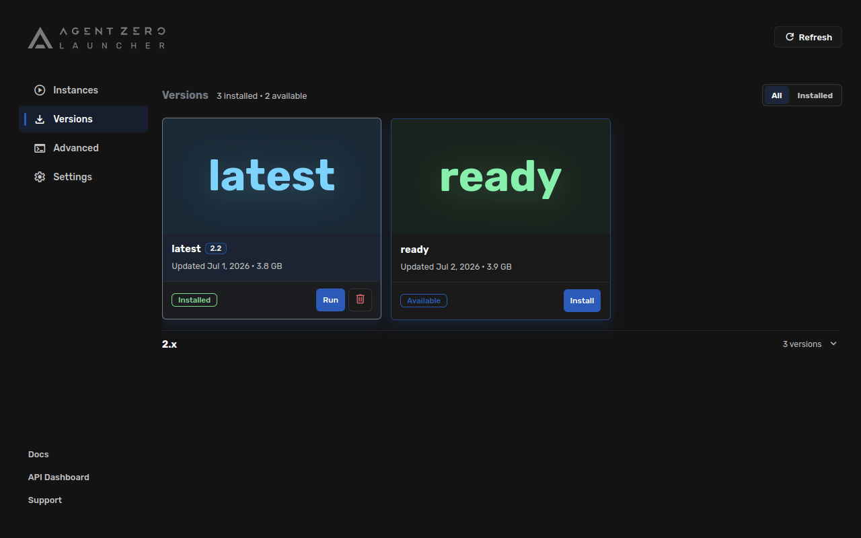Click the 'ready' card title text
Screen dimensions: 861x538
point(414,249)
